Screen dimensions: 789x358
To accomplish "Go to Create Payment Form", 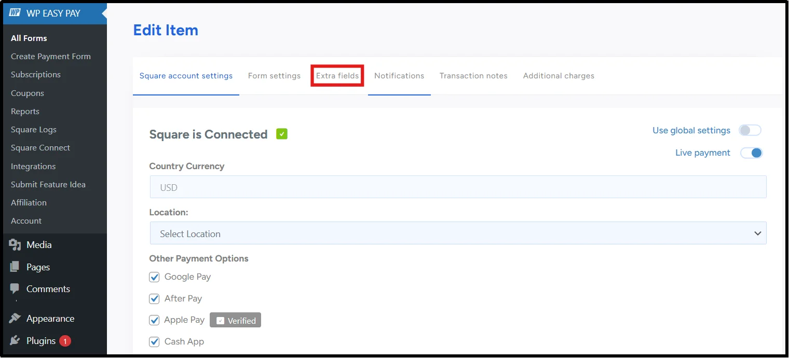I will 51,57.
